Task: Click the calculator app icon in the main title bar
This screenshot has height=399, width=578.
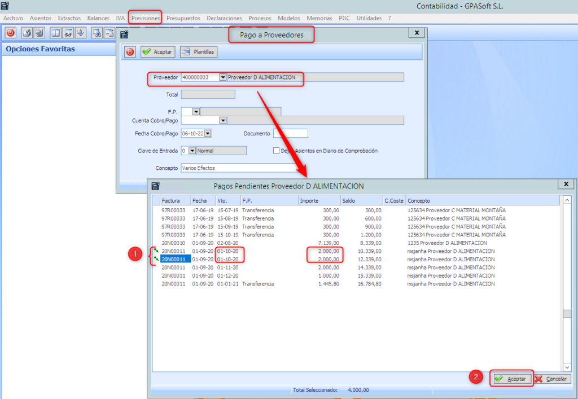Action: pyautogui.click(x=5, y=6)
